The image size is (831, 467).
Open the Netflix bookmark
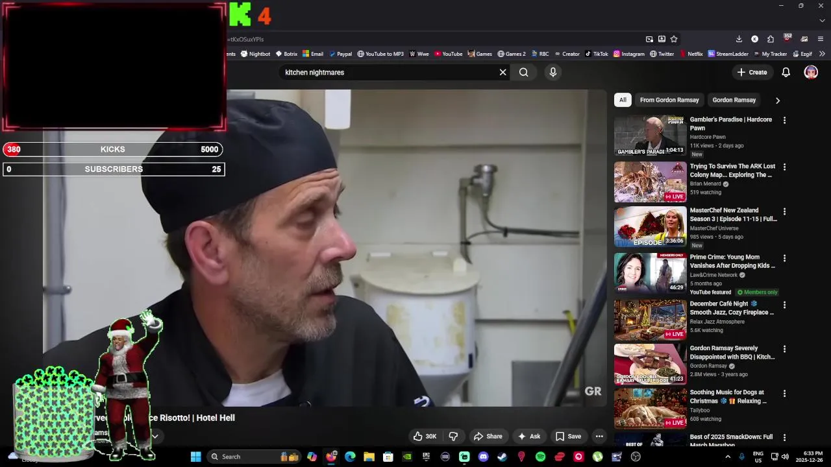[691, 54]
